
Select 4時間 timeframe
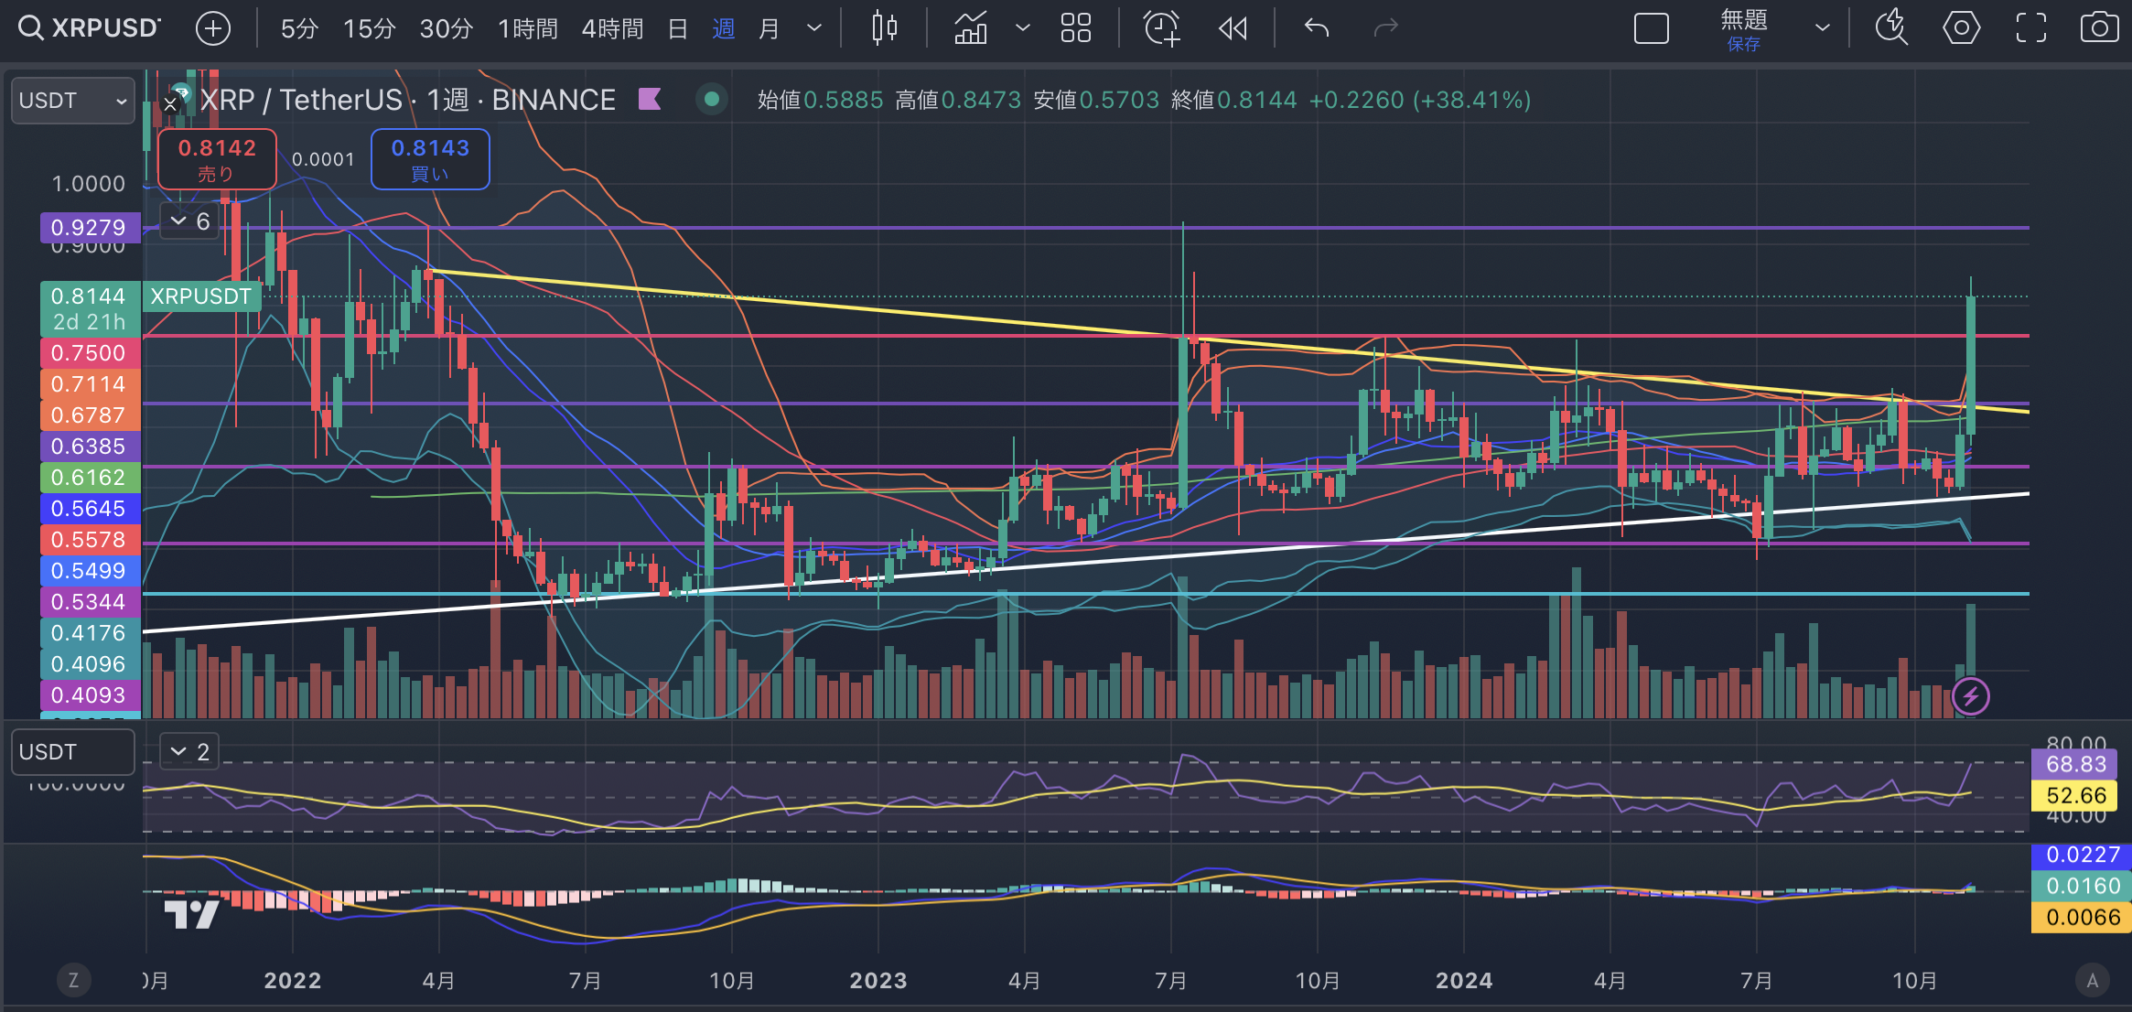(612, 28)
